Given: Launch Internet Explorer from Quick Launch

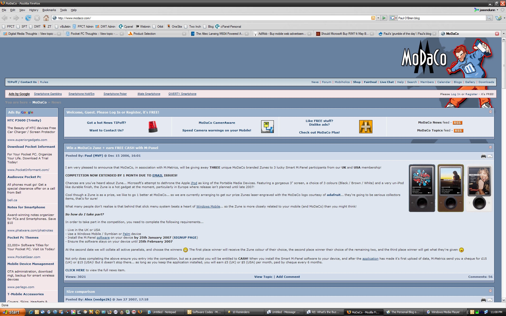Looking at the screenshot, I should (31, 312).
